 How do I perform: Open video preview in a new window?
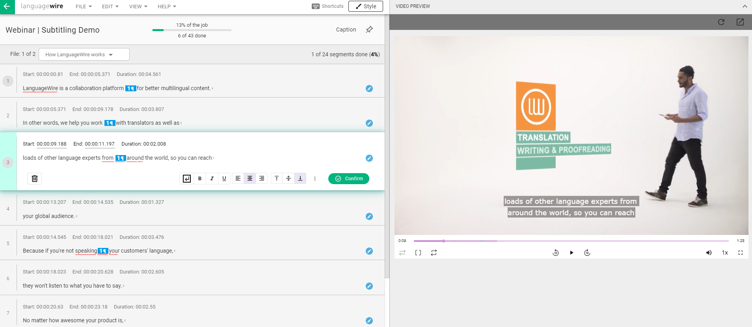[x=740, y=22]
